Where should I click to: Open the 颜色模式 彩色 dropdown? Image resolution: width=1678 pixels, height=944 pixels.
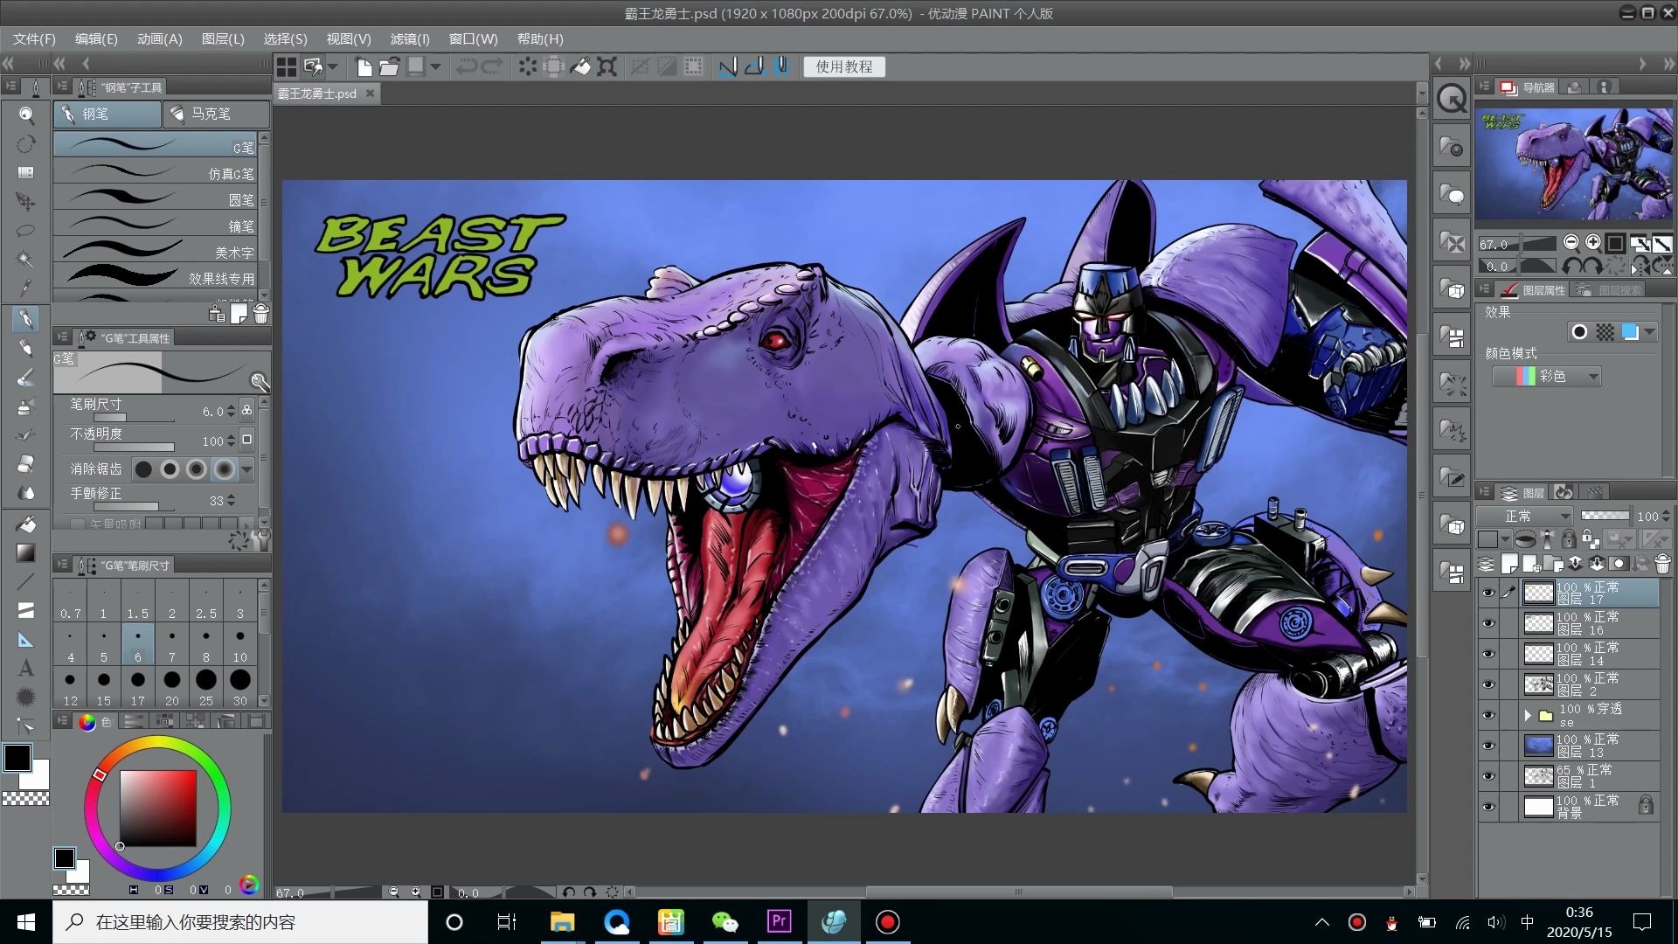click(1547, 377)
